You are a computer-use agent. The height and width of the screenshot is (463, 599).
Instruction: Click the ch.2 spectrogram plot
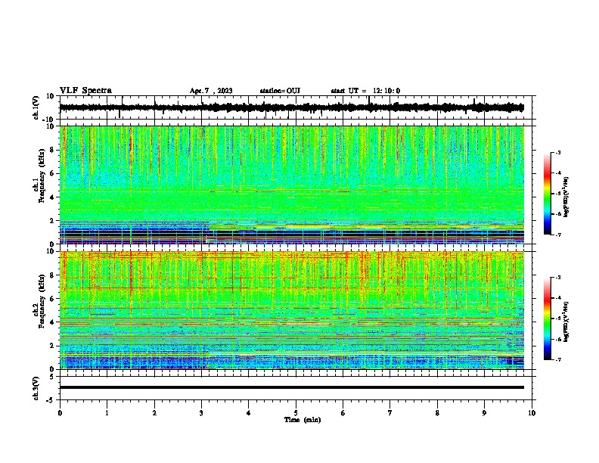pos(292,310)
